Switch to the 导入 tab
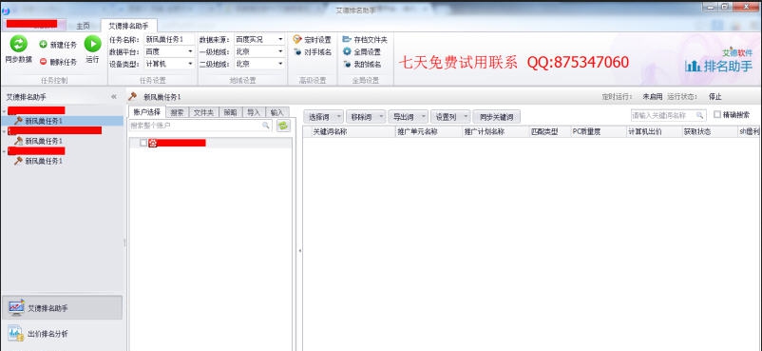Viewport: 762px width, 351px height. (x=253, y=112)
